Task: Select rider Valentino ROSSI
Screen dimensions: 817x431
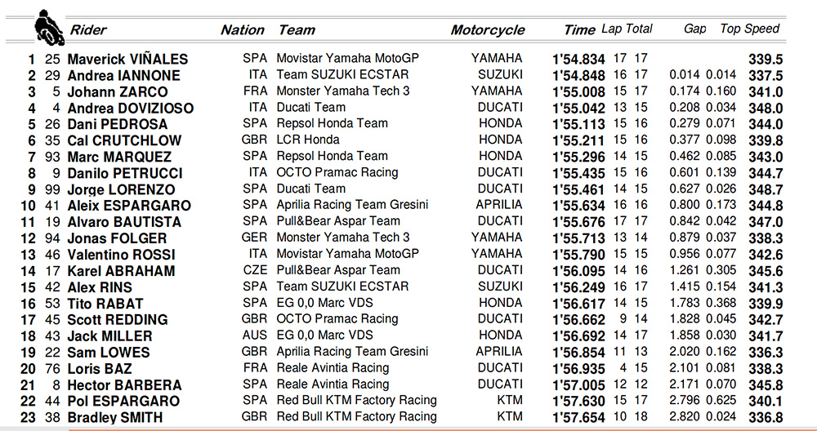Action: click(122, 255)
